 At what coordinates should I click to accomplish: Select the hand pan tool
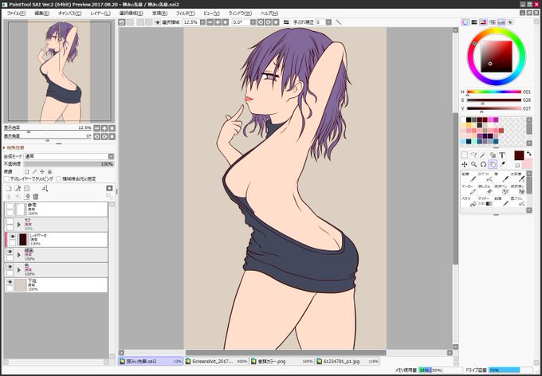(x=493, y=164)
